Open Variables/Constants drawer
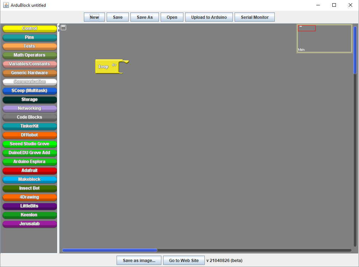Viewport: 359px width, 267px height. pos(30,64)
